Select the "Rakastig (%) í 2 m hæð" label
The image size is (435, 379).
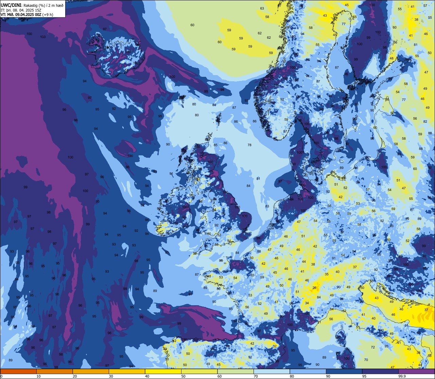pos(43,5)
